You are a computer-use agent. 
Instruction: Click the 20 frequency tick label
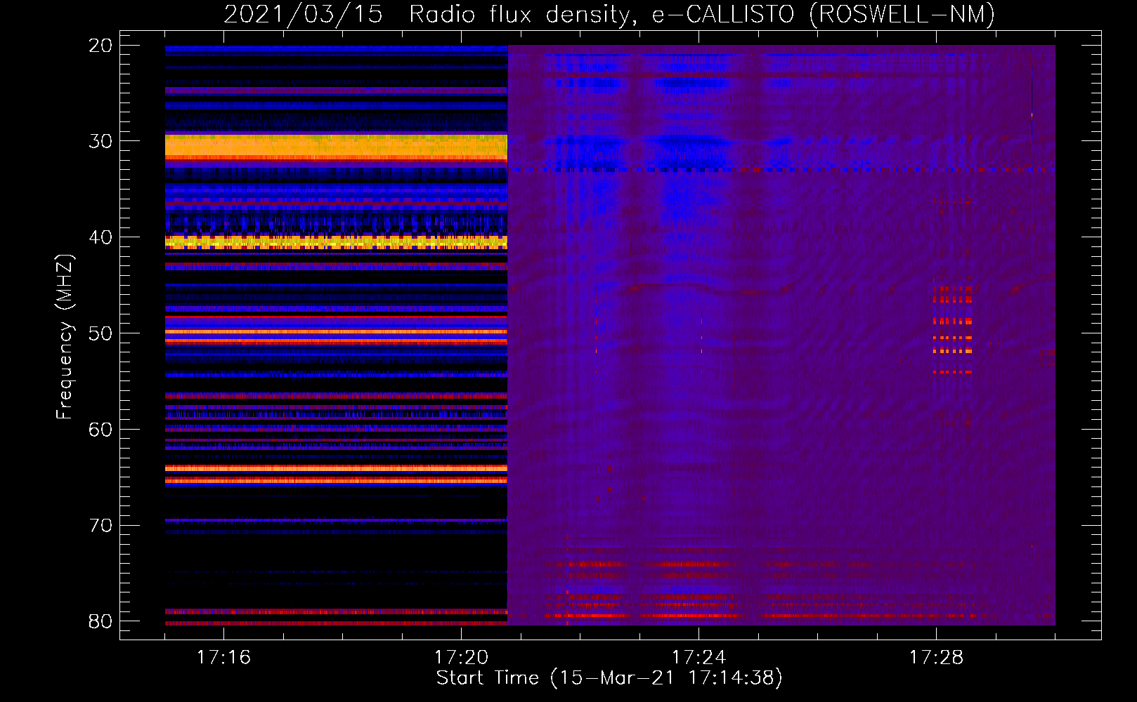point(100,46)
